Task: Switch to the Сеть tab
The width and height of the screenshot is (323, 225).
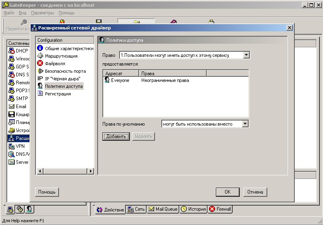Action: click(x=136, y=209)
